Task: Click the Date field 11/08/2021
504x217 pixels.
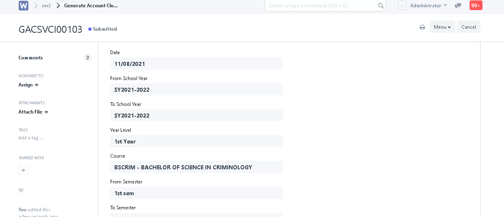Action: [x=196, y=64]
